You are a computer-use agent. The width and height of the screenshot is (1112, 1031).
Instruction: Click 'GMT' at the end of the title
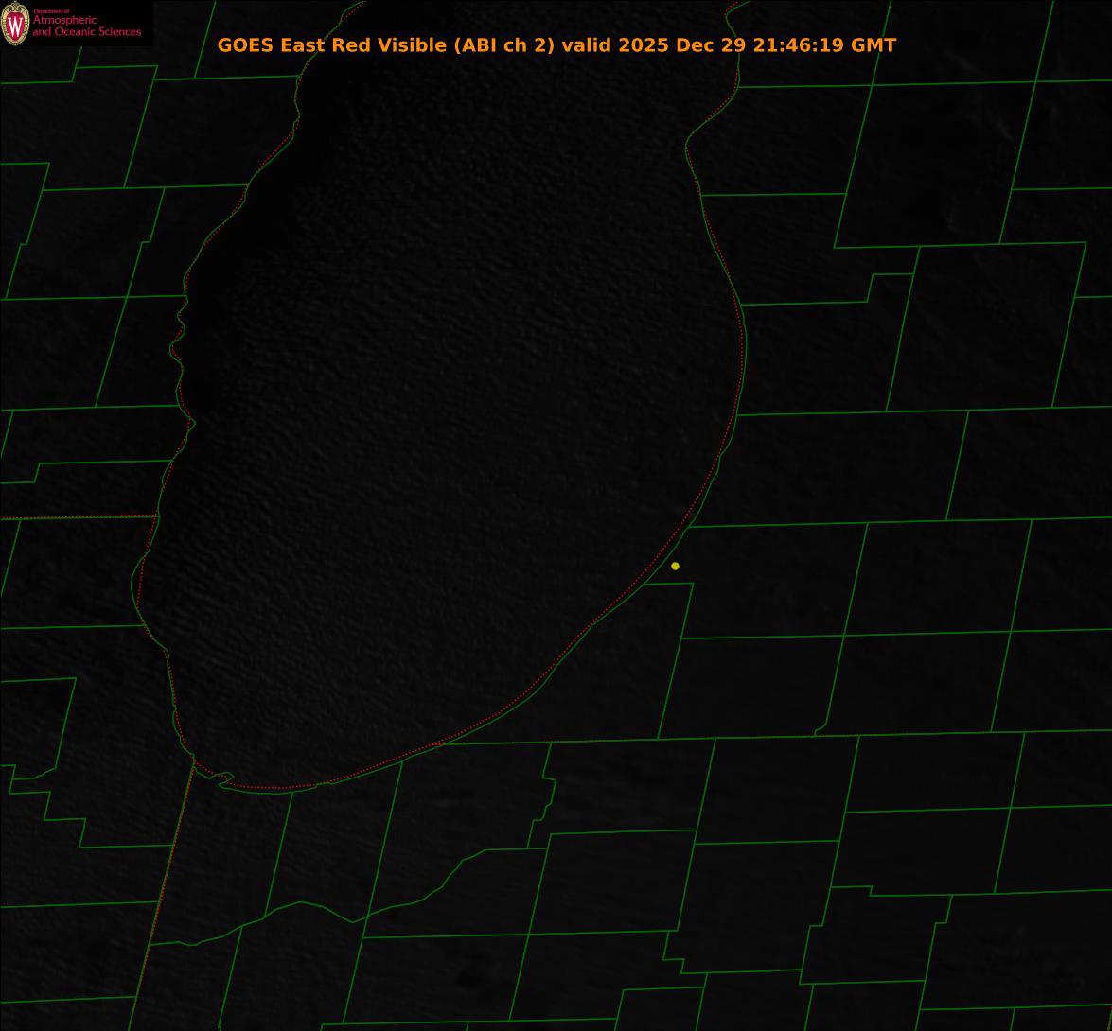click(x=874, y=44)
